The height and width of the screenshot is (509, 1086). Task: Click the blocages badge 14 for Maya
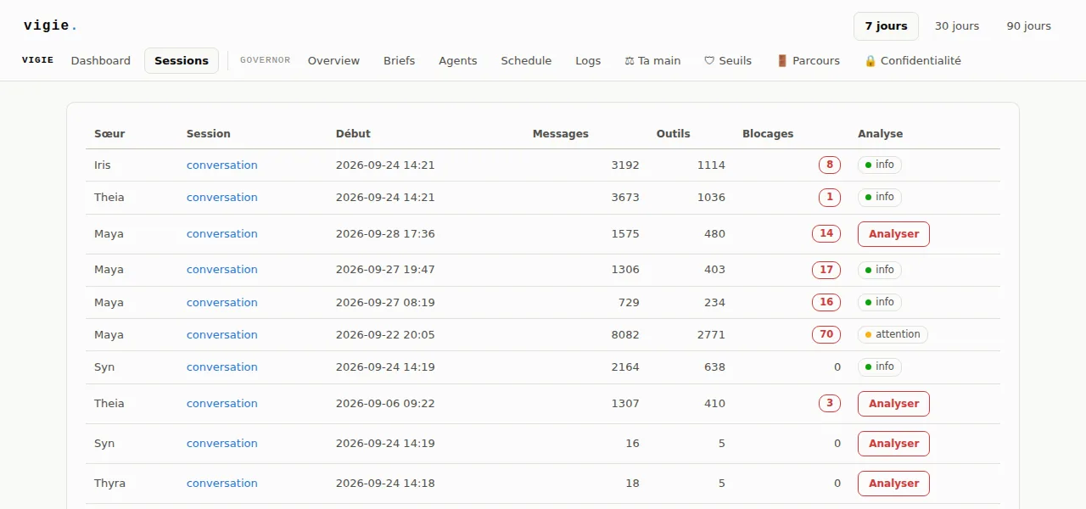pos(826,234)
